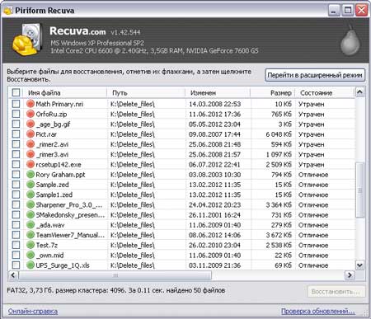The width and height of the screenshot is (371, 319).
Task: Tick the Sample.zed checkbox
Action: 16,185
